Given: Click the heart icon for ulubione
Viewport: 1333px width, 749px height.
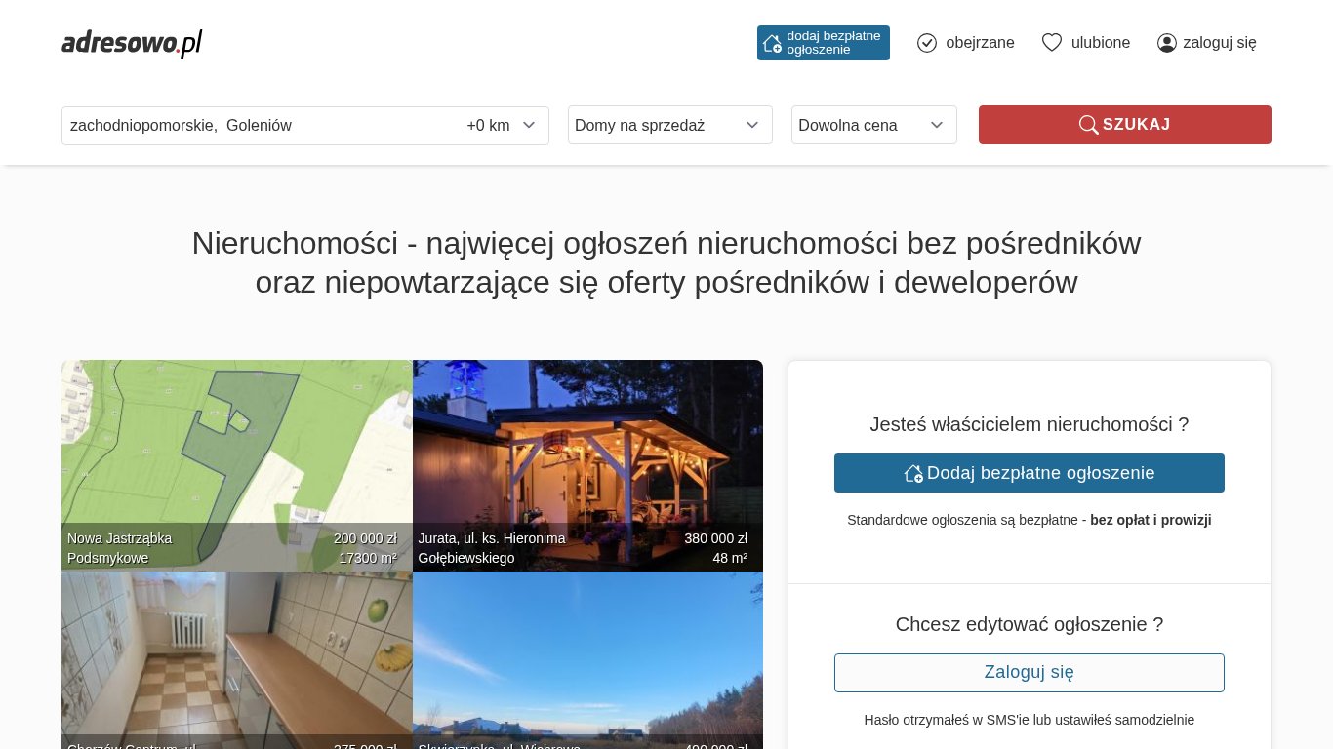Looking at the screenshot, I should coord(1051,43).
